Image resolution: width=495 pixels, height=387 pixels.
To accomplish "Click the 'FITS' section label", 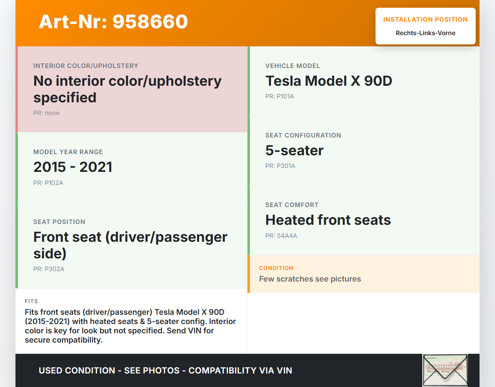I will point(31,301).
